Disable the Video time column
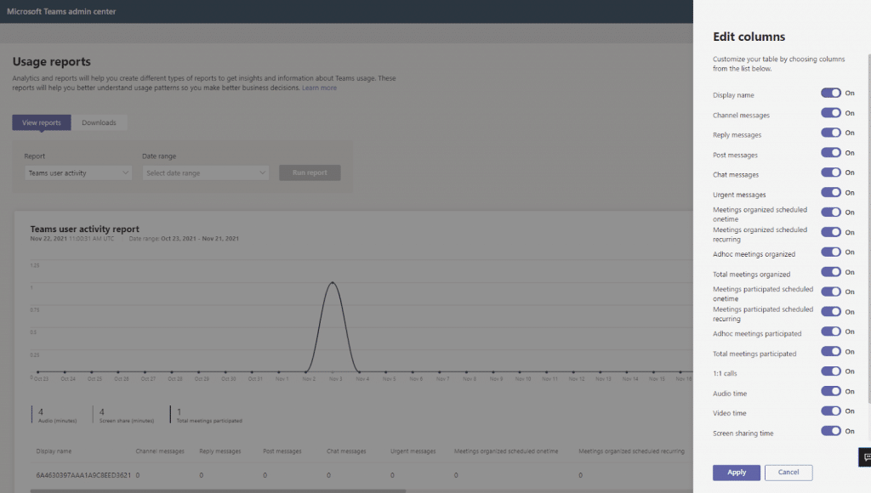Viewport: 871px width, 493px height. (x=832, y=411)
